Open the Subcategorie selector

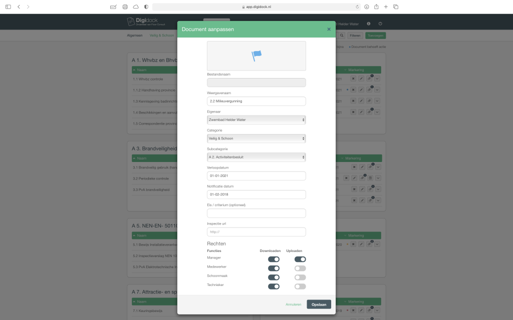(x=256, y=157)
